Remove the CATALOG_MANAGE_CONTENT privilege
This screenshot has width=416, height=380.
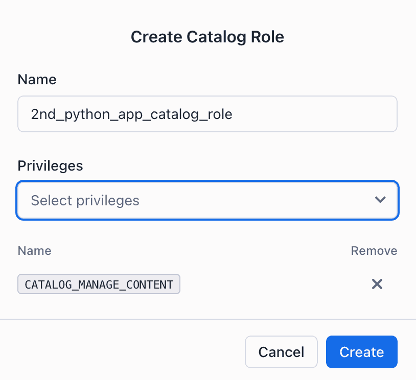(377, 284)
